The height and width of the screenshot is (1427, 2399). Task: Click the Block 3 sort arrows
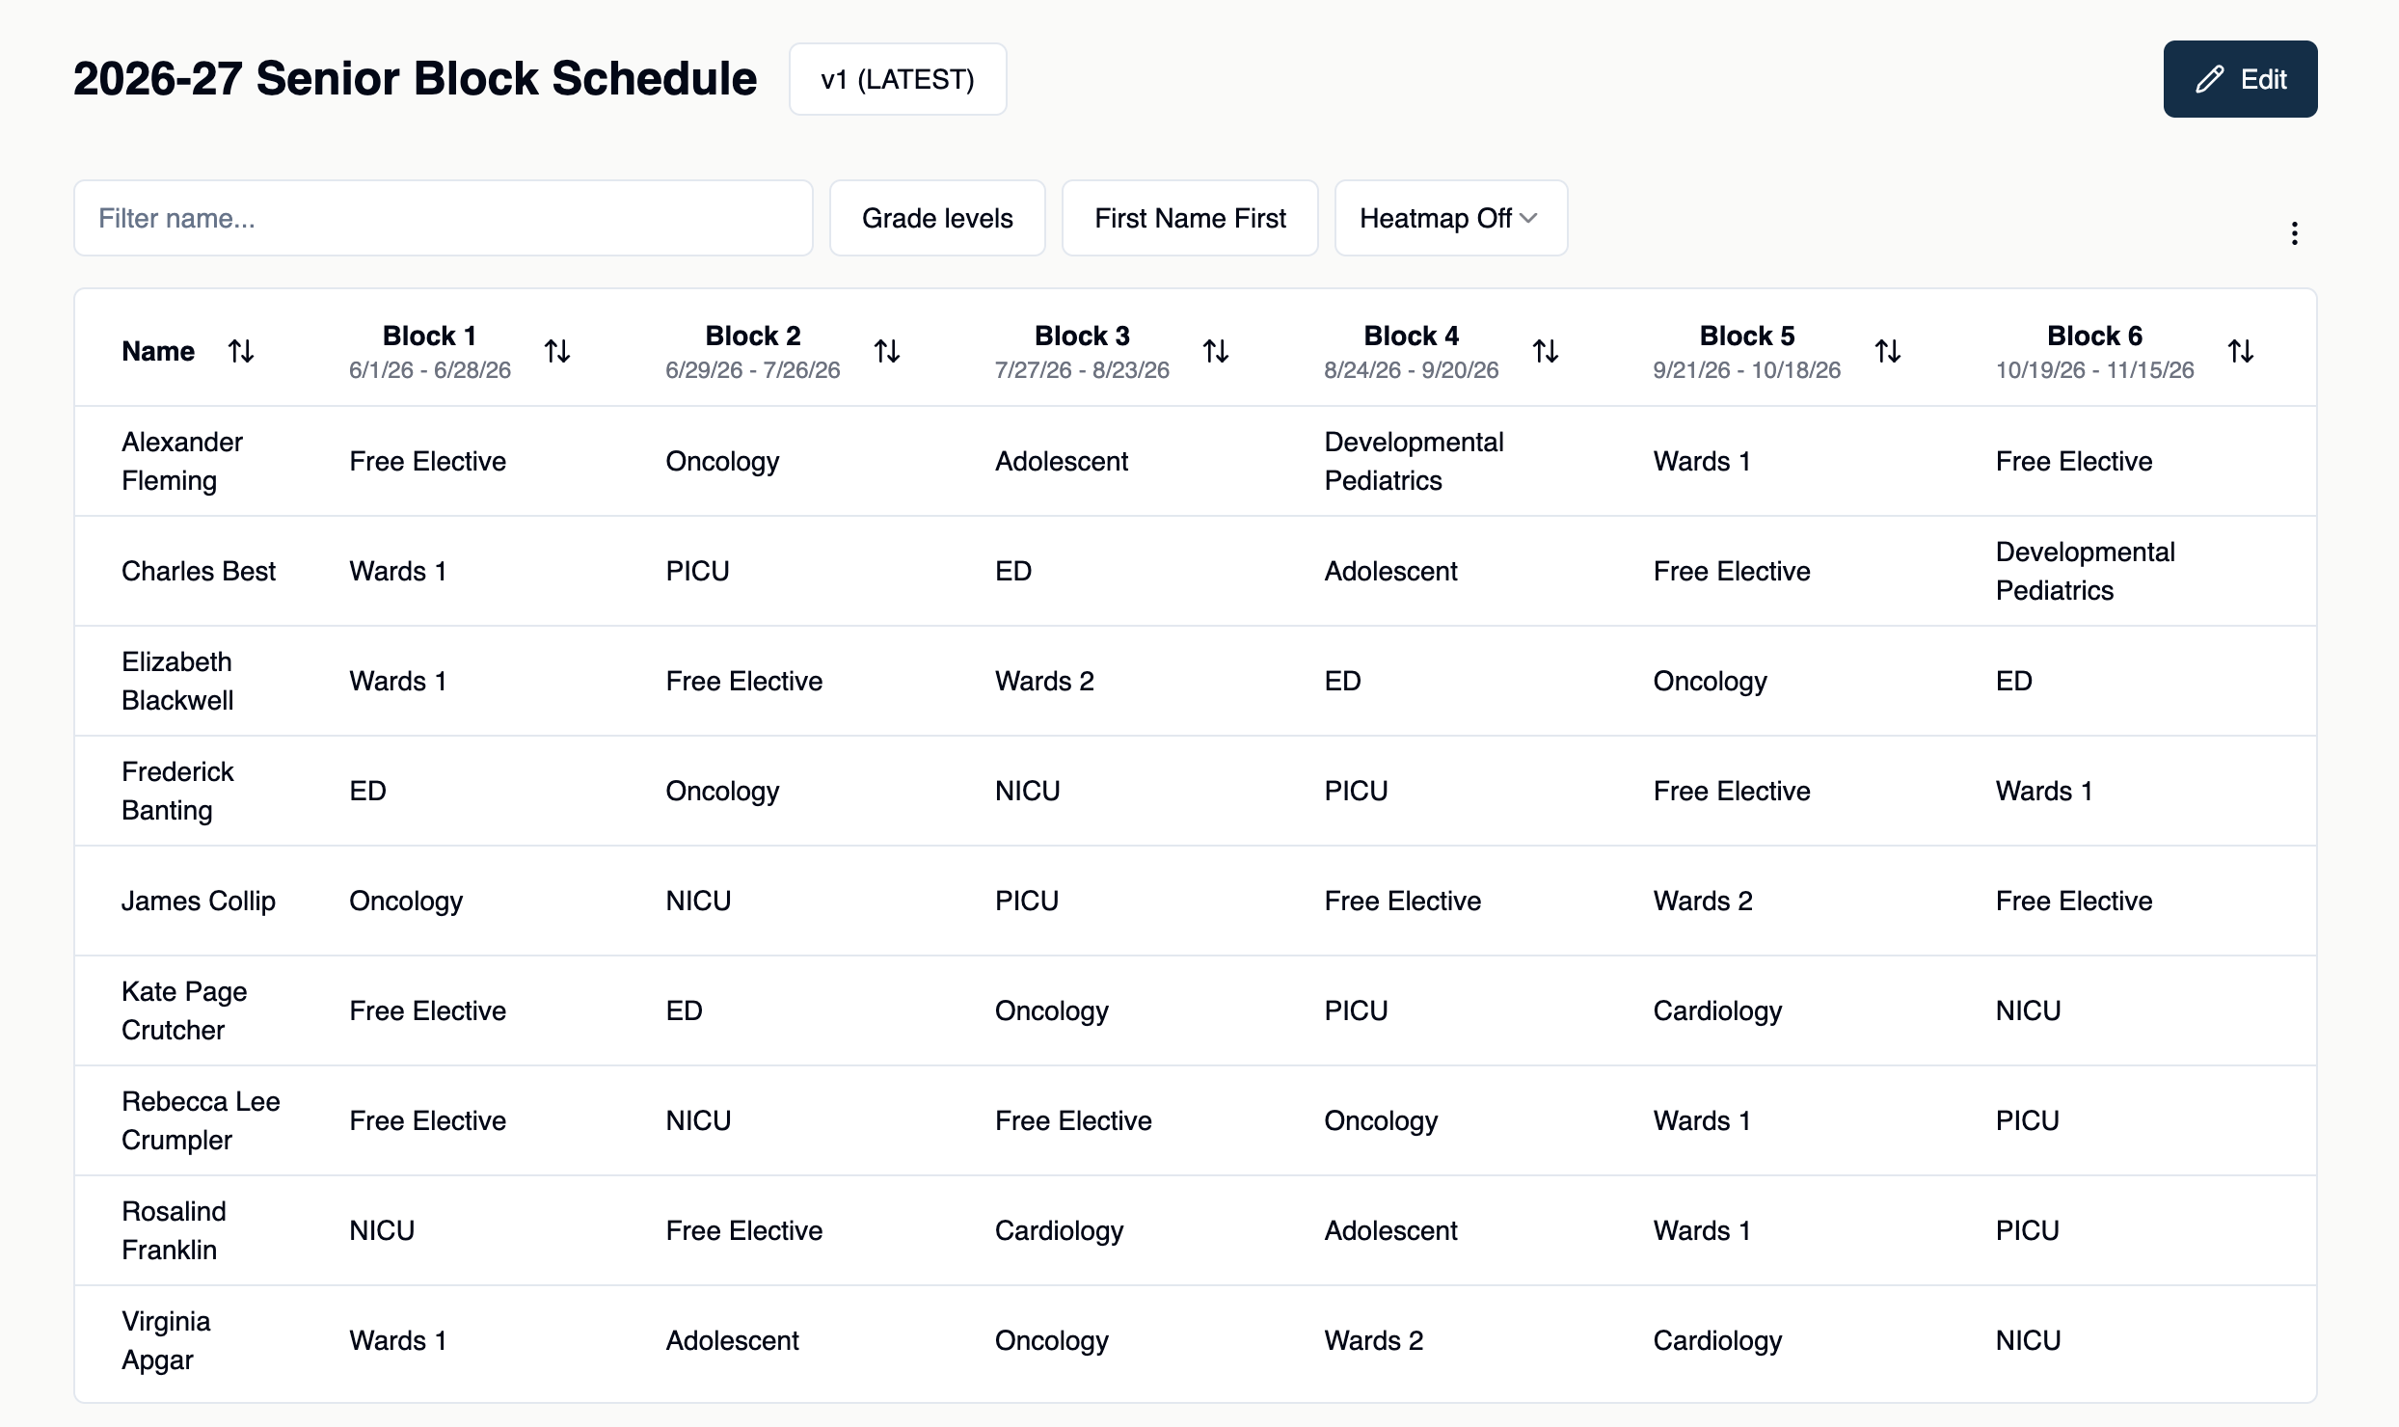(1216, 350)
